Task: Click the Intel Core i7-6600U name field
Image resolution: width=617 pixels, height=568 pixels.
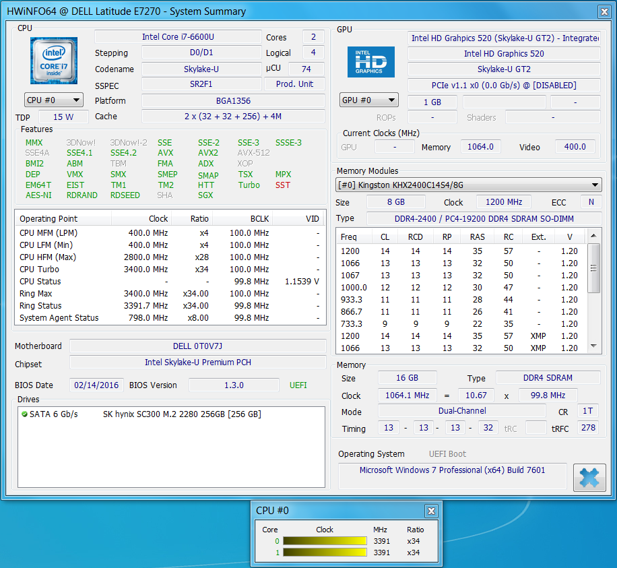Action: pos(178,37)
